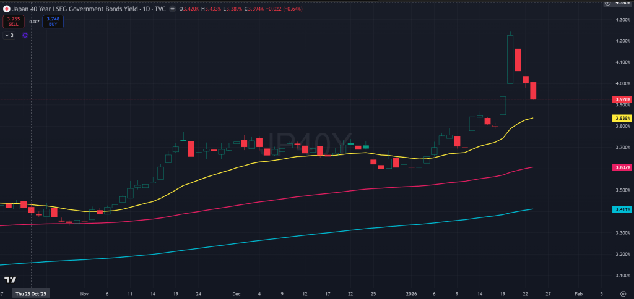Click the Dec label on time axis
This screenshot has height=299, width=634.
235,295
